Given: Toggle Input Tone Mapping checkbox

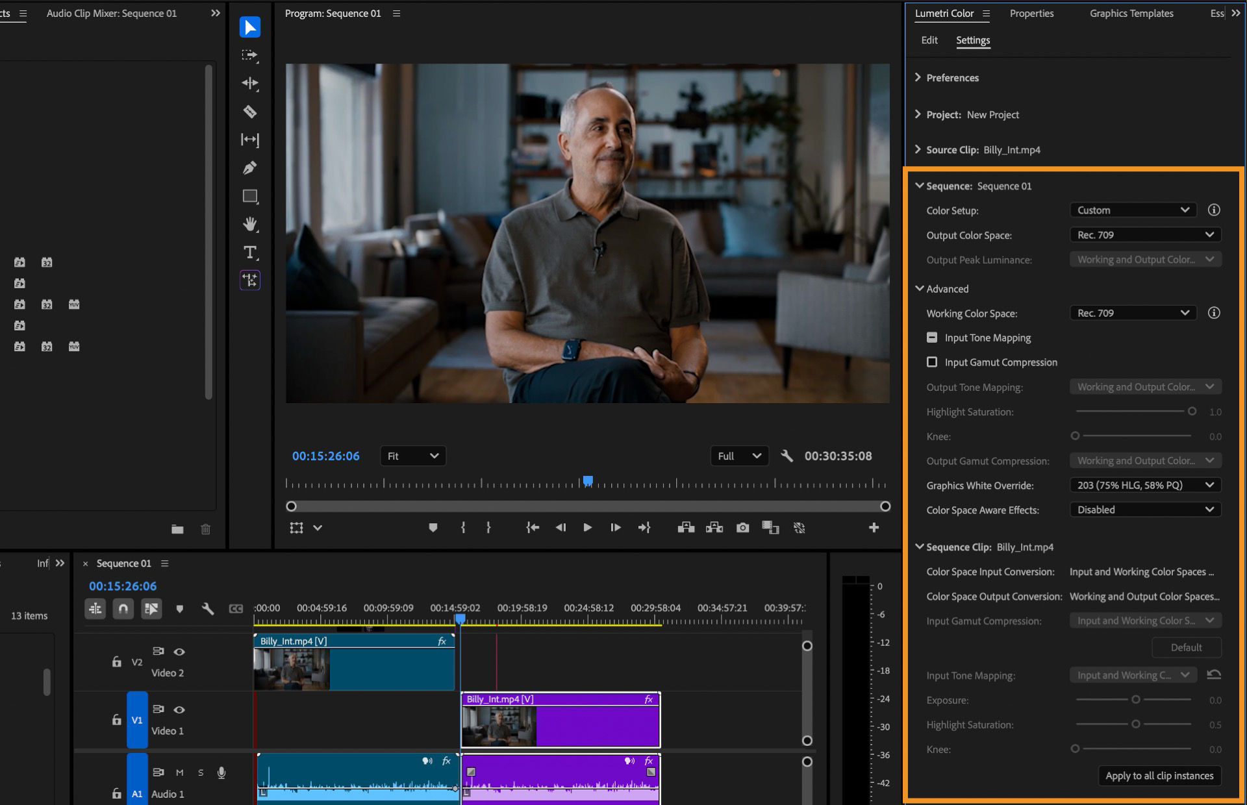Looking at the screenshot, I should click(932, 338).
